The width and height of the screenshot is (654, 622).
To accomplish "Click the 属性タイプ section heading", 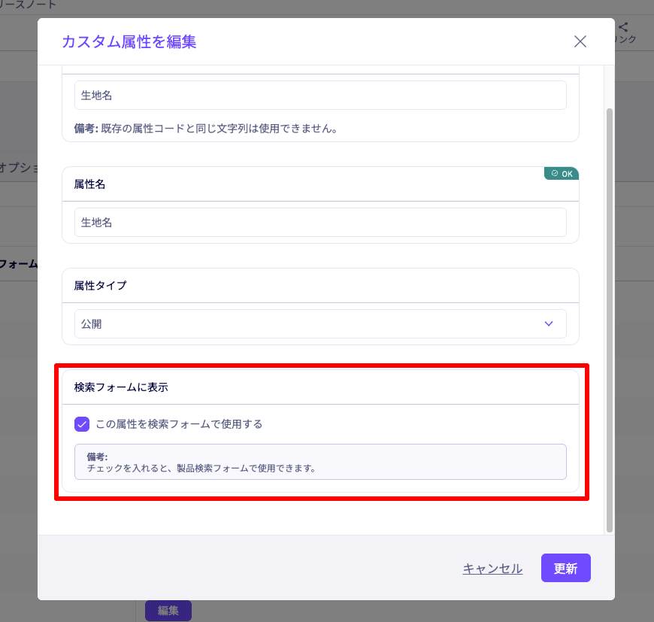I will [100, 286].
